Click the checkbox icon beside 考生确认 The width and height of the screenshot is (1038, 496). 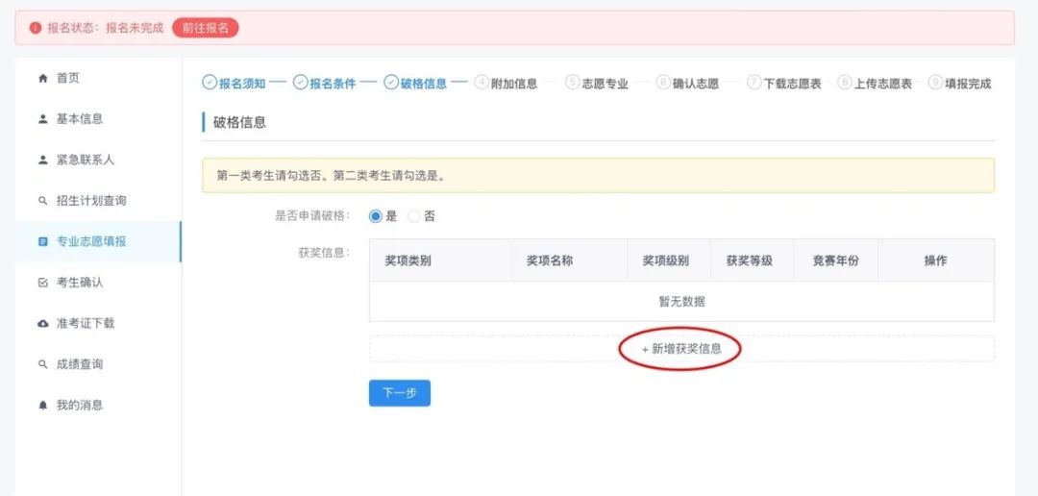point(43,283)
